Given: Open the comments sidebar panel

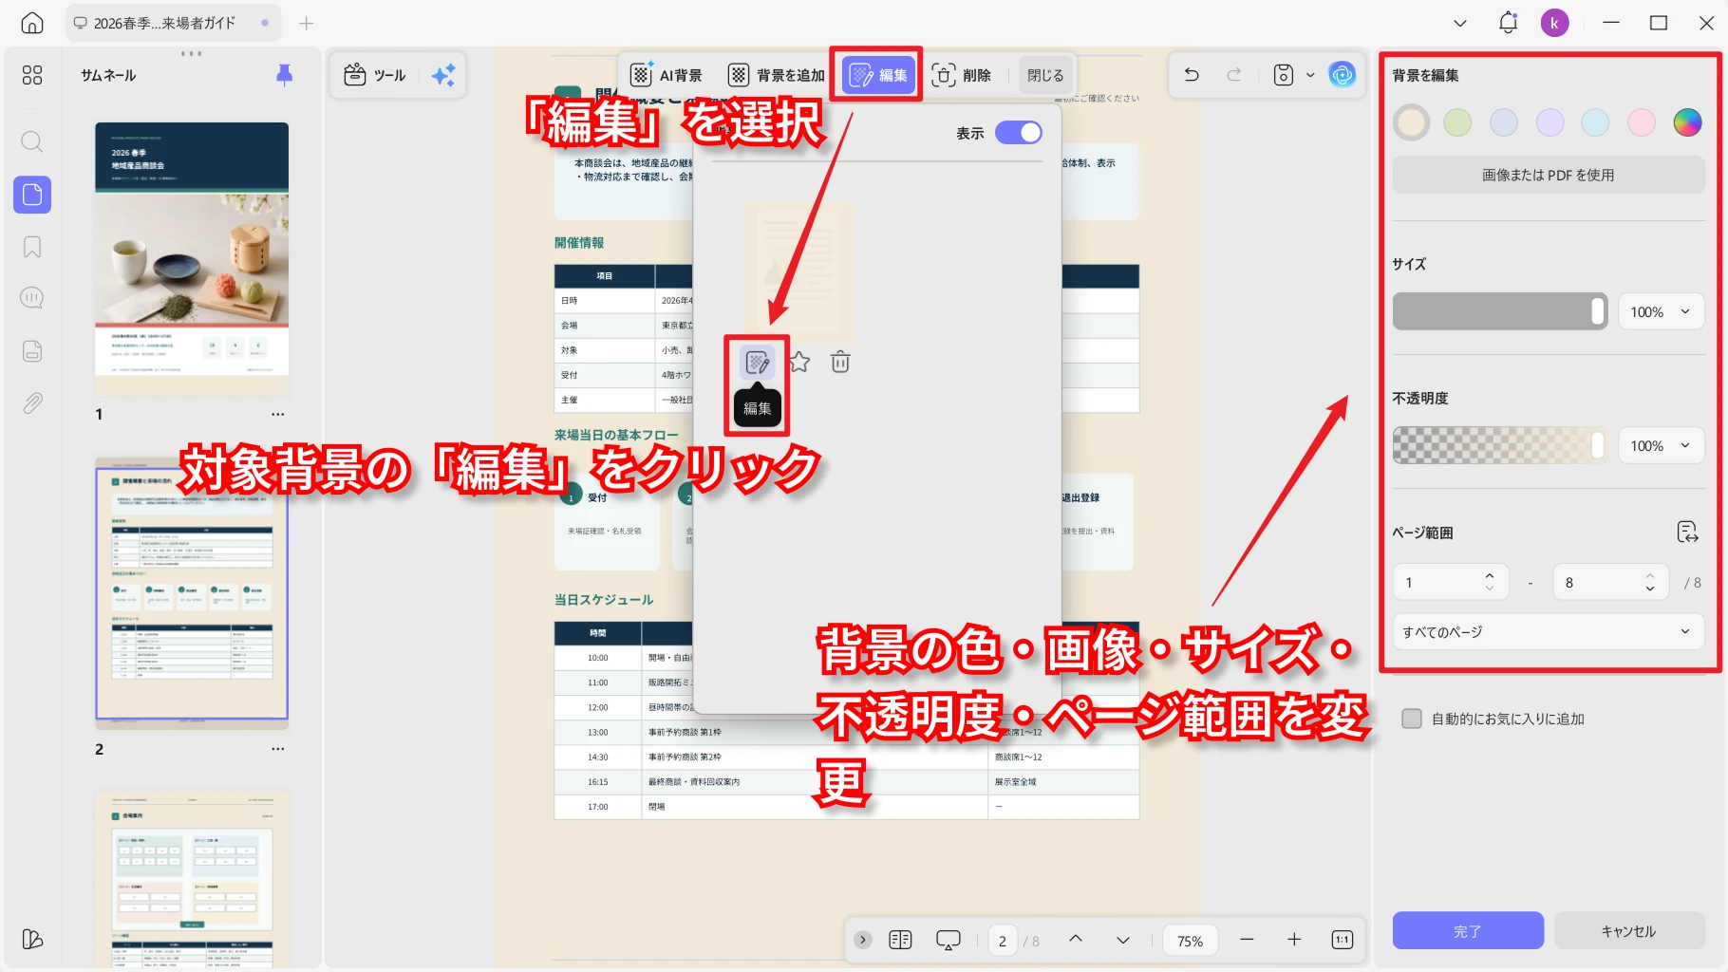Looking at the screenshot, I should point(32,298).
